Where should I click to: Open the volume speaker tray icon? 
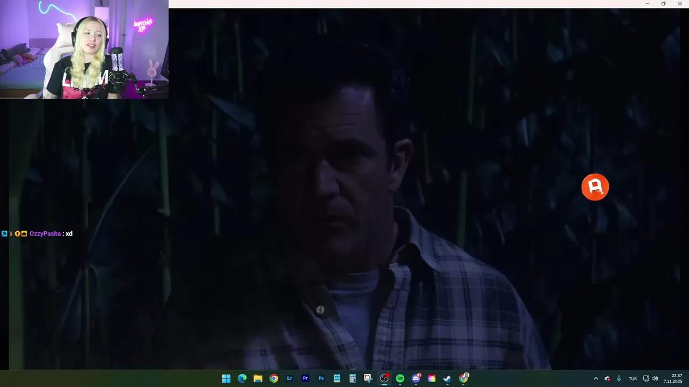click(x=655, y=378)
